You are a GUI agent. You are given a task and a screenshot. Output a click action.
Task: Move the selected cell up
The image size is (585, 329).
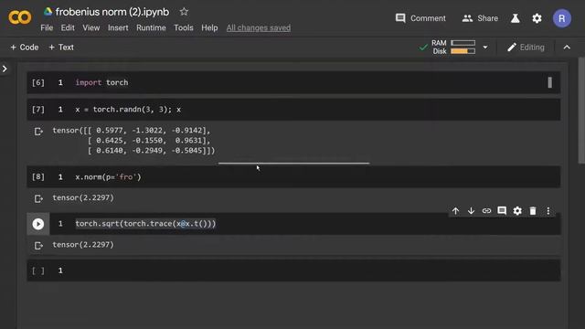coord(455,211)
